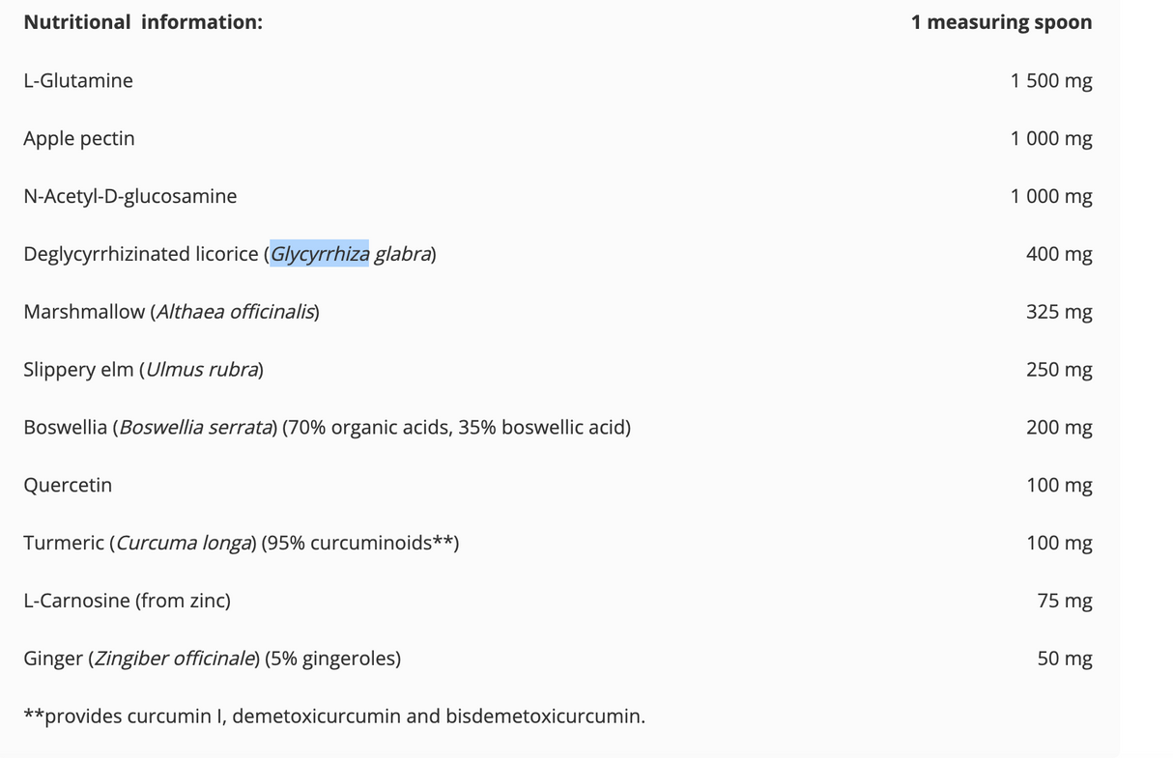Viewport: 1173px width, 758px height.
Task: Select the L-Glutamine ingredient row
Action: pyautogui.click(x=558, y=80)
